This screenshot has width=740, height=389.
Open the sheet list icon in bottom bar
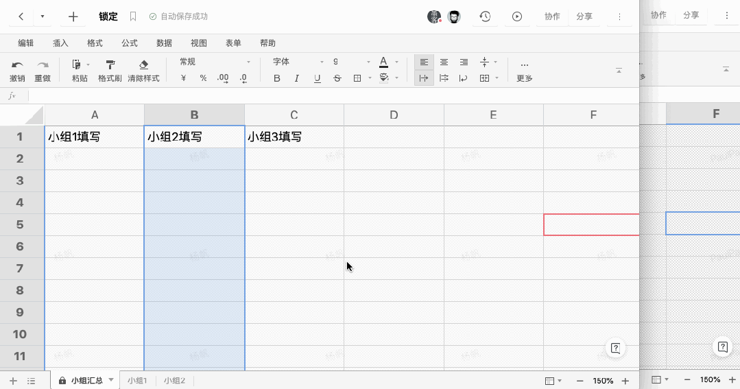[x=31, y=381]
